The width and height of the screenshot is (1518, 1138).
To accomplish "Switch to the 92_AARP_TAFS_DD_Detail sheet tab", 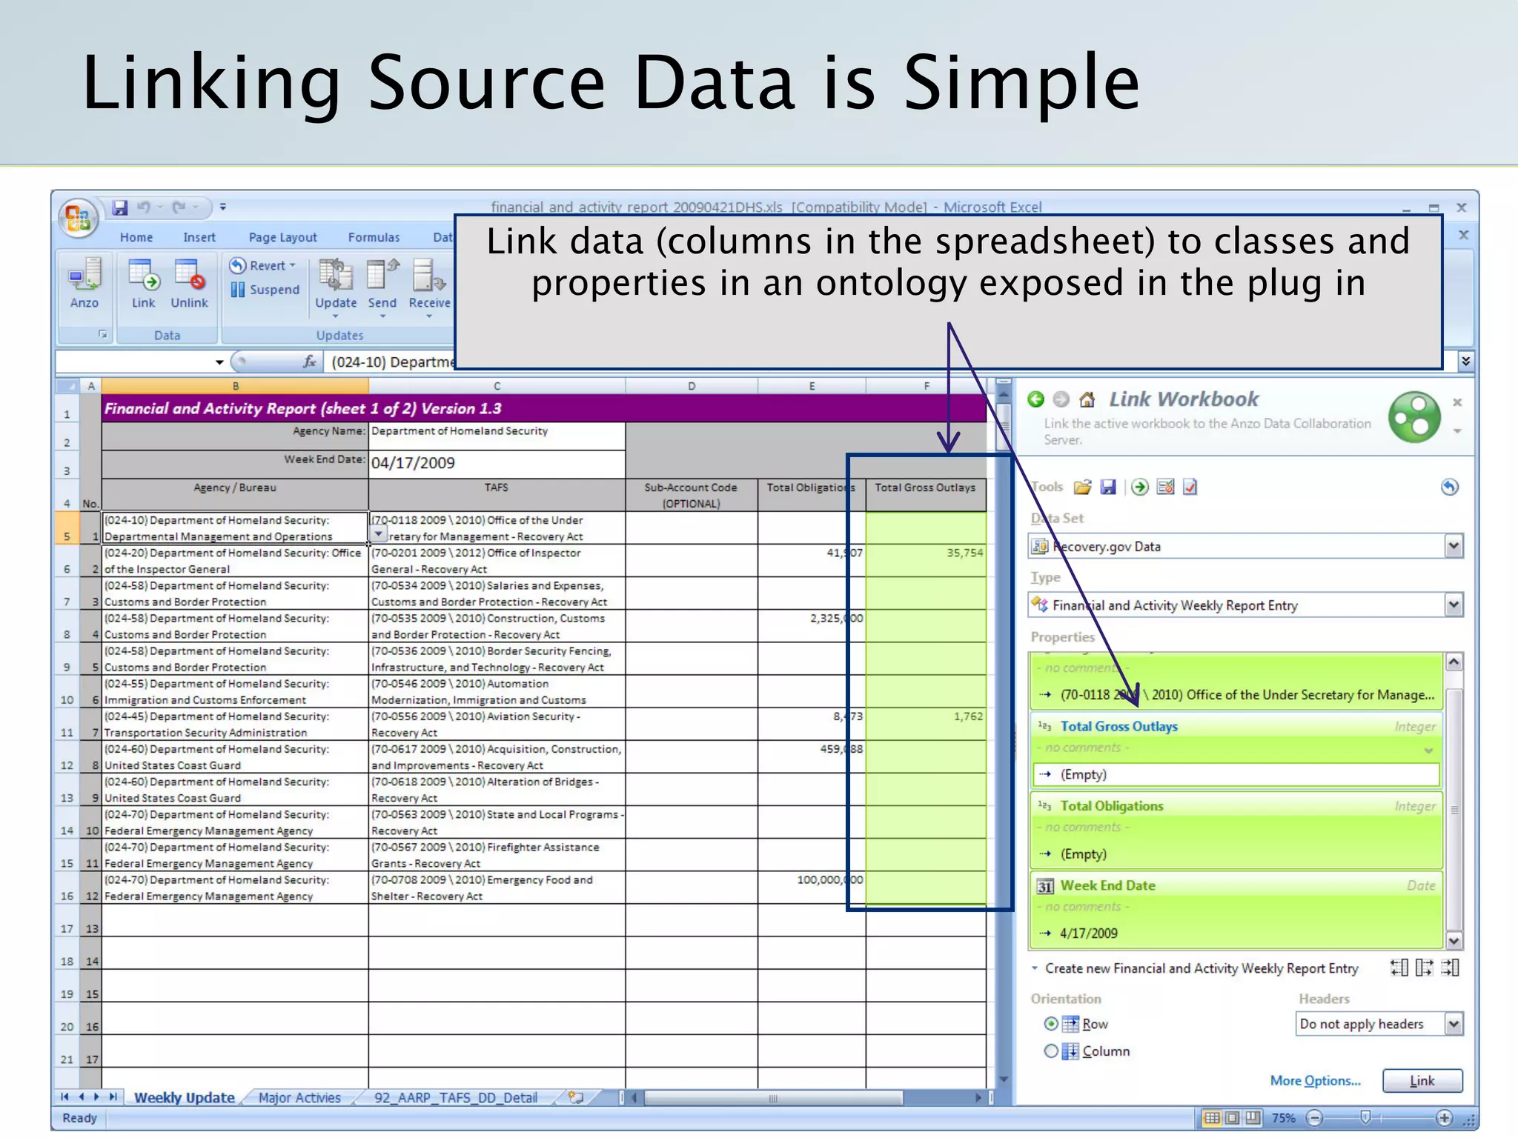I will [x=456, y=1097].
